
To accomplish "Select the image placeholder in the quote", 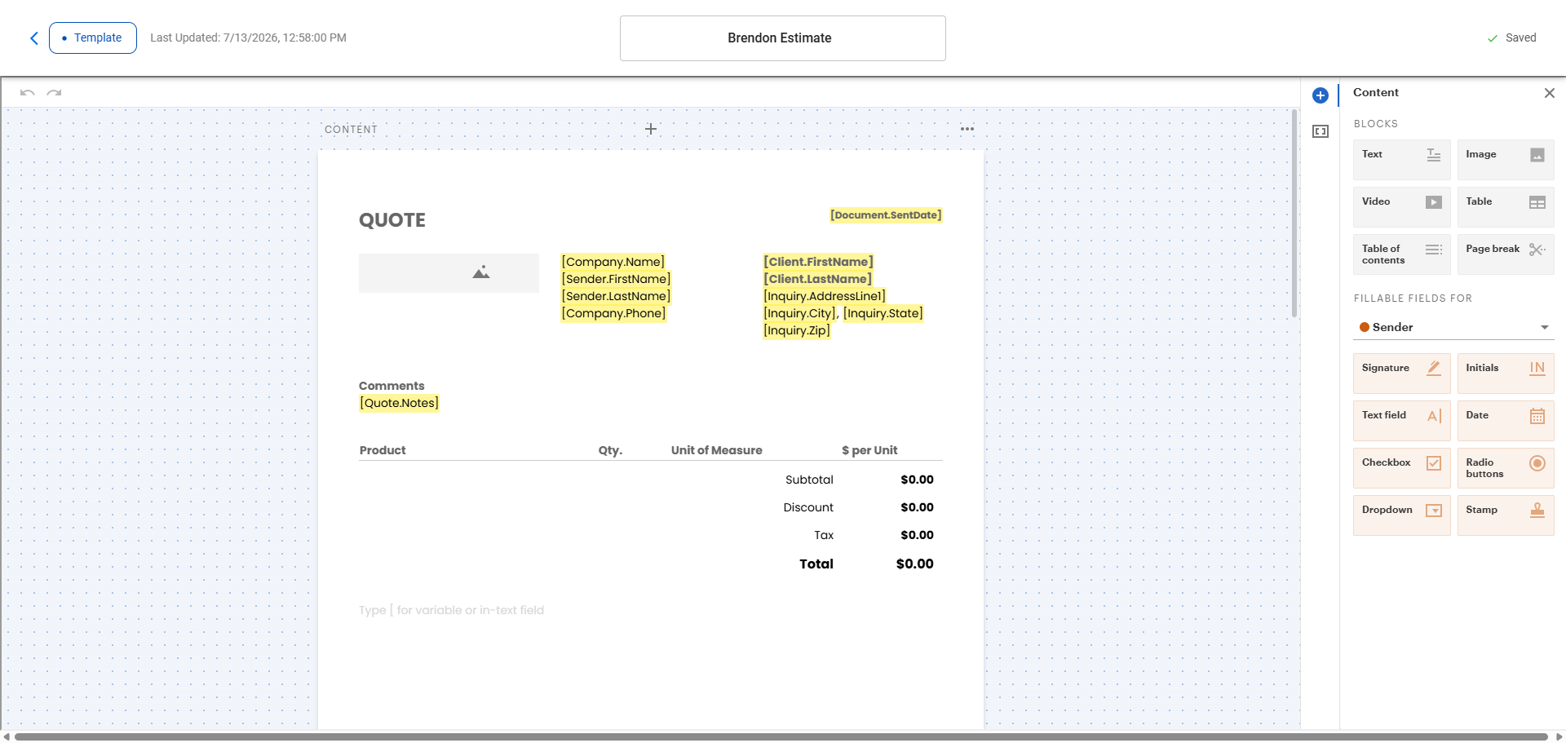I will point(449,272).
